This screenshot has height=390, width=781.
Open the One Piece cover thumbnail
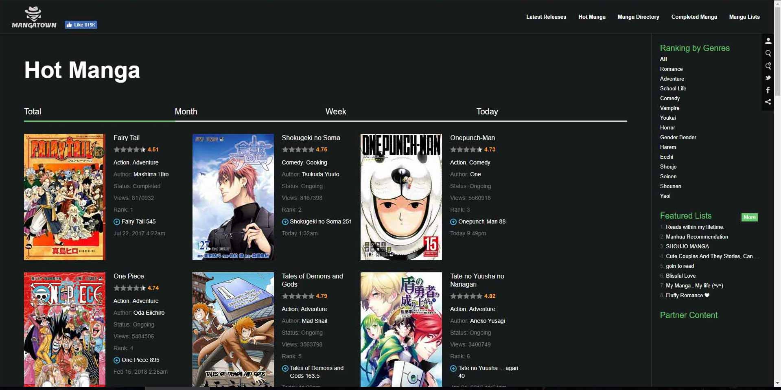click(65, 329)
